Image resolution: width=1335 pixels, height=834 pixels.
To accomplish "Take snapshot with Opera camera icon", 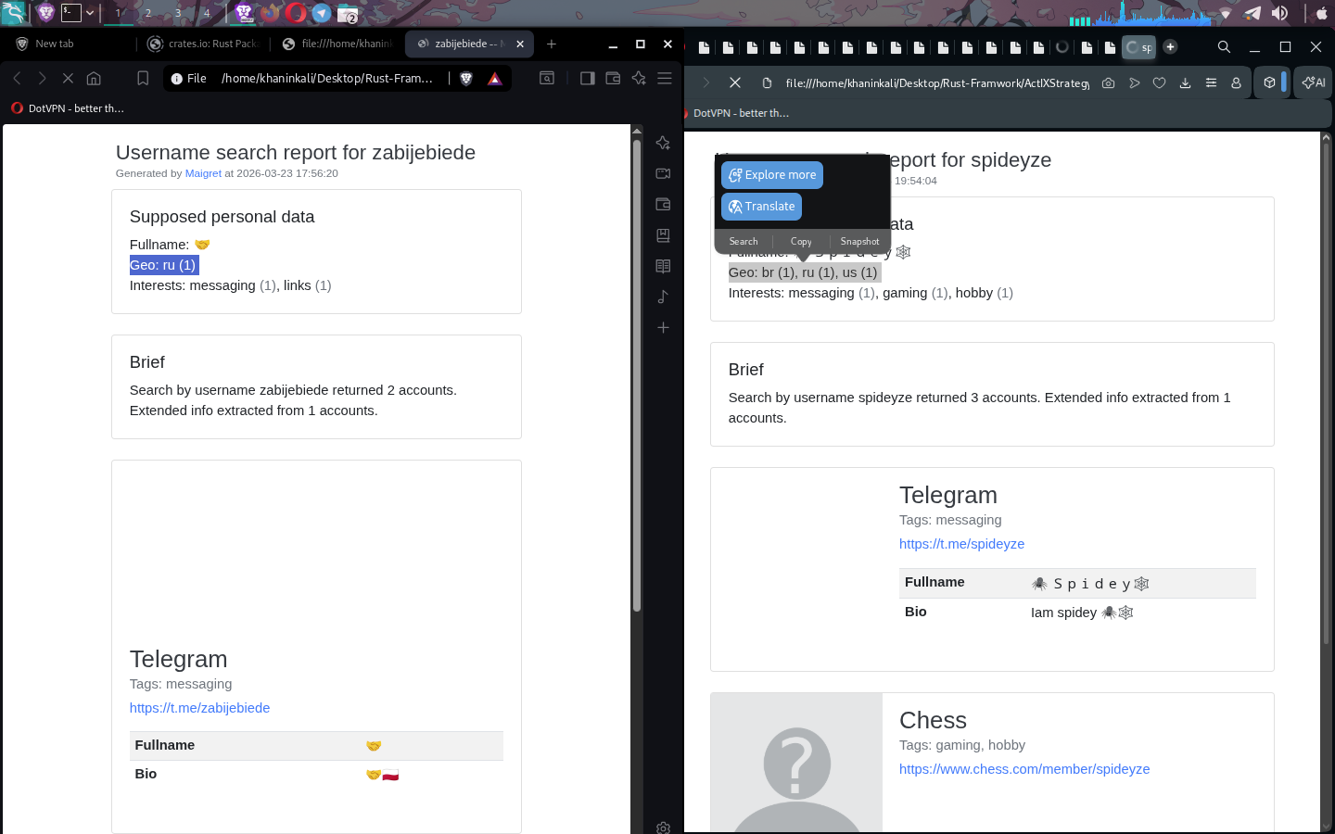I will point(1108,82).
